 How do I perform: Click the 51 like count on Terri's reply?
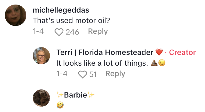93,74
